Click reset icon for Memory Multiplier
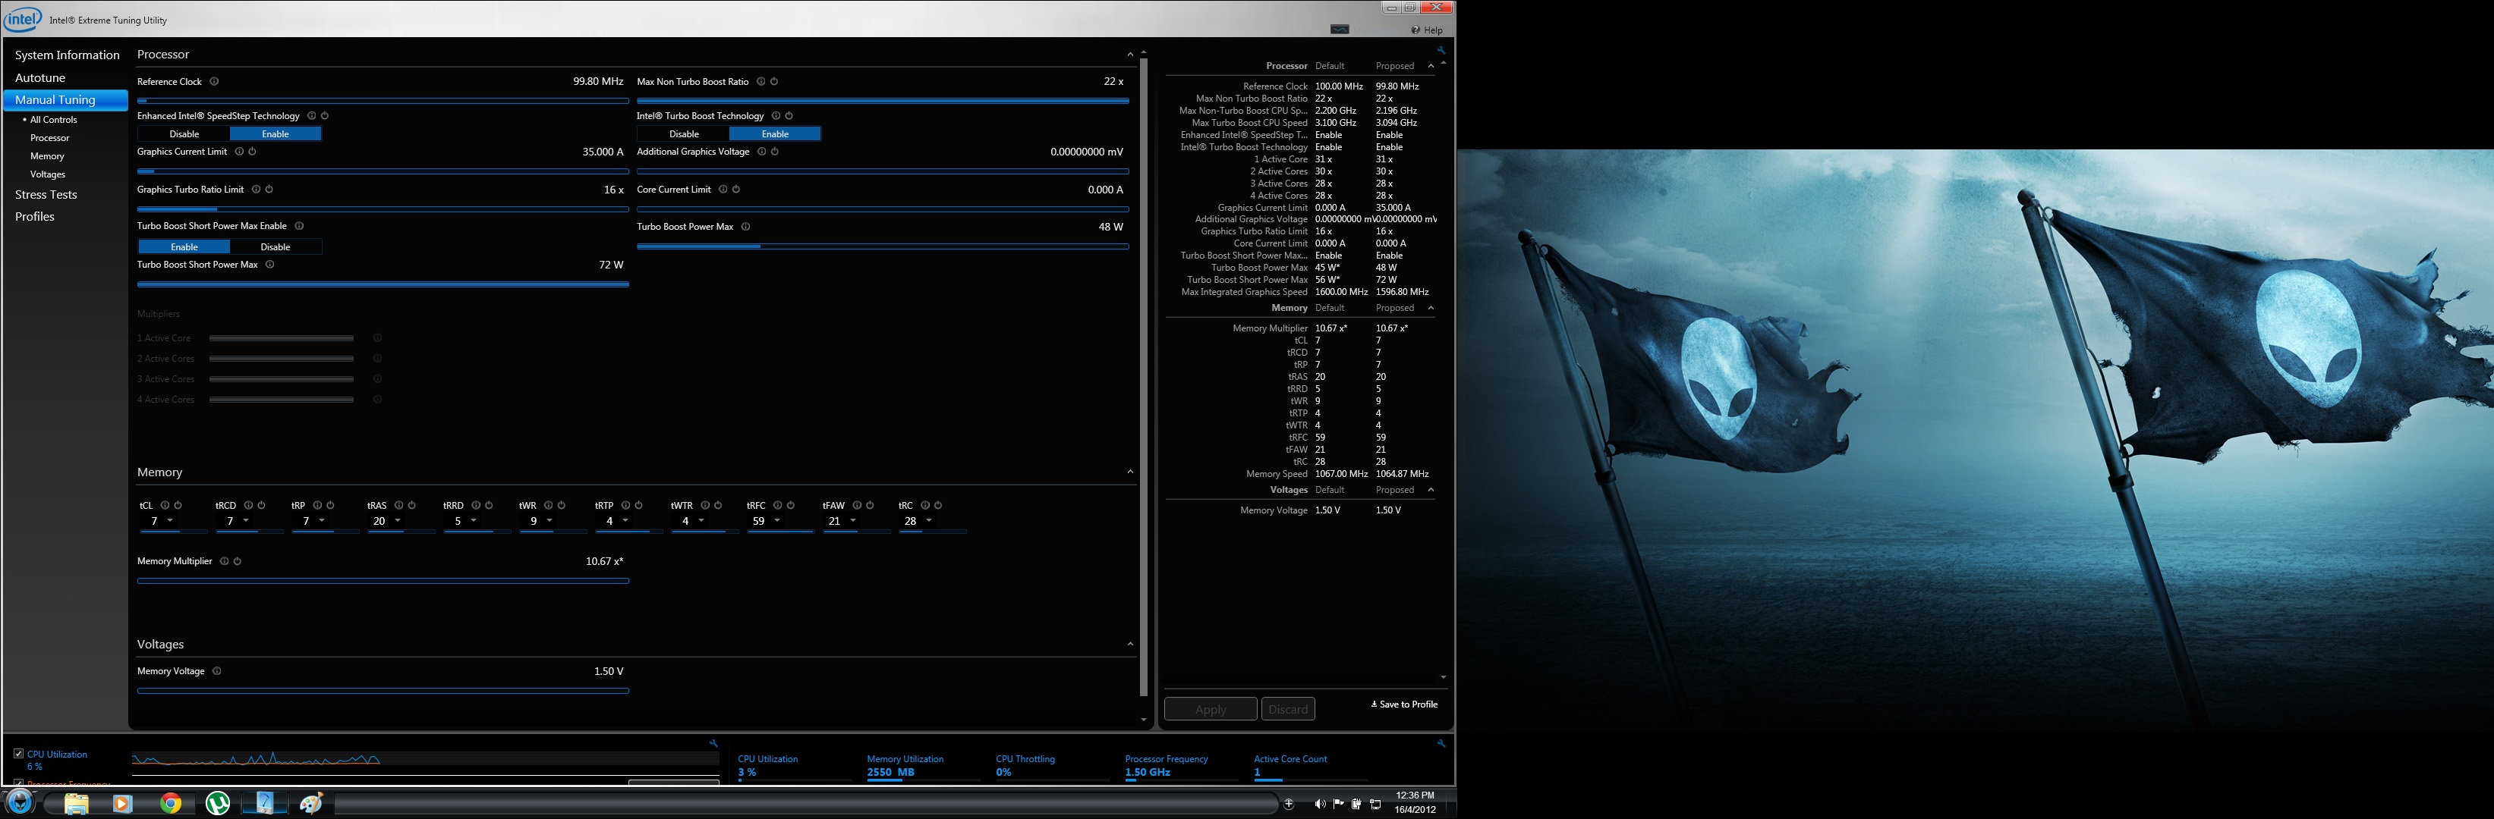This screenshot has height=819, width=2494. click(x=238, y=561)
